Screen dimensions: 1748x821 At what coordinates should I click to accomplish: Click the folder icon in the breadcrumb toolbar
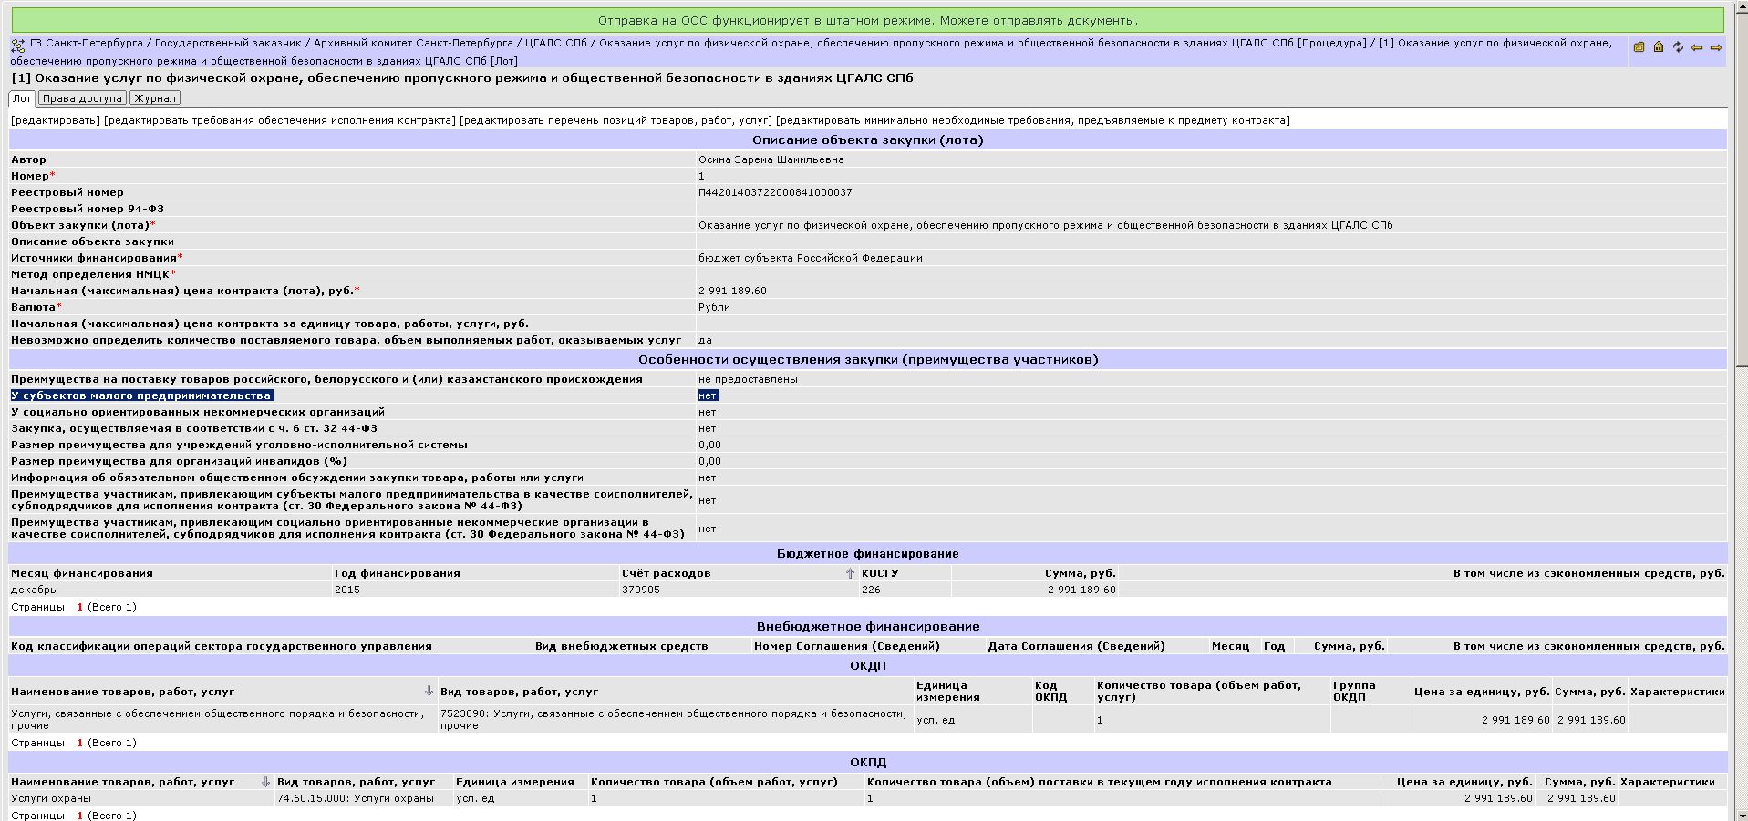[x=1639, y=47]
